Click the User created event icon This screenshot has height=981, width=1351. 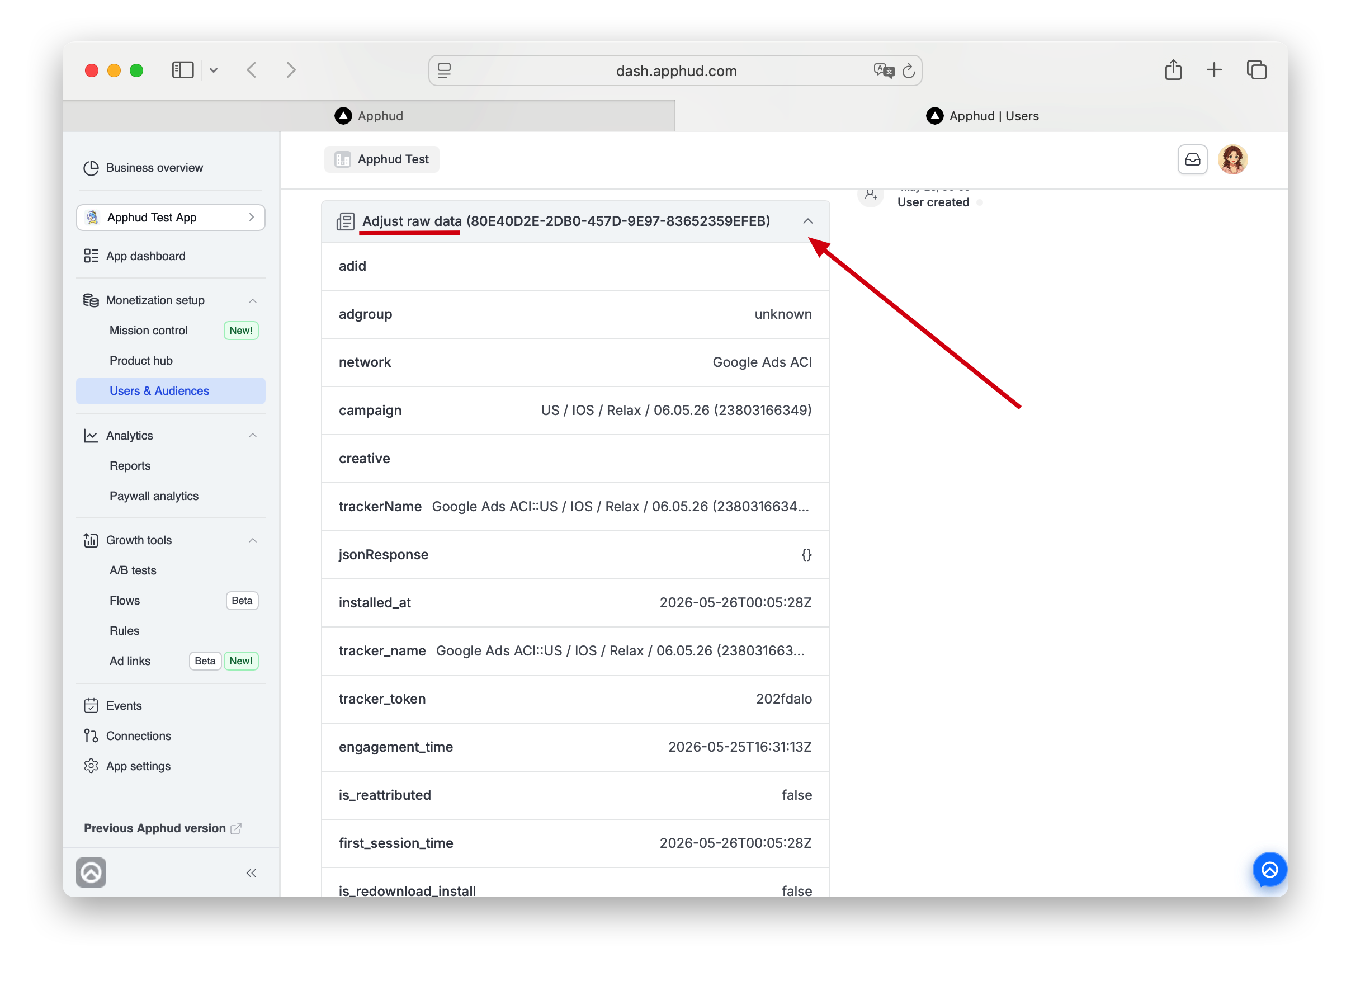point(871,195)
